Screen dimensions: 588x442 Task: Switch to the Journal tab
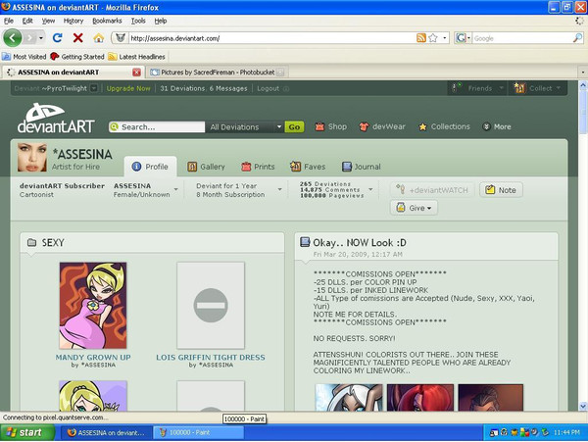362,167
